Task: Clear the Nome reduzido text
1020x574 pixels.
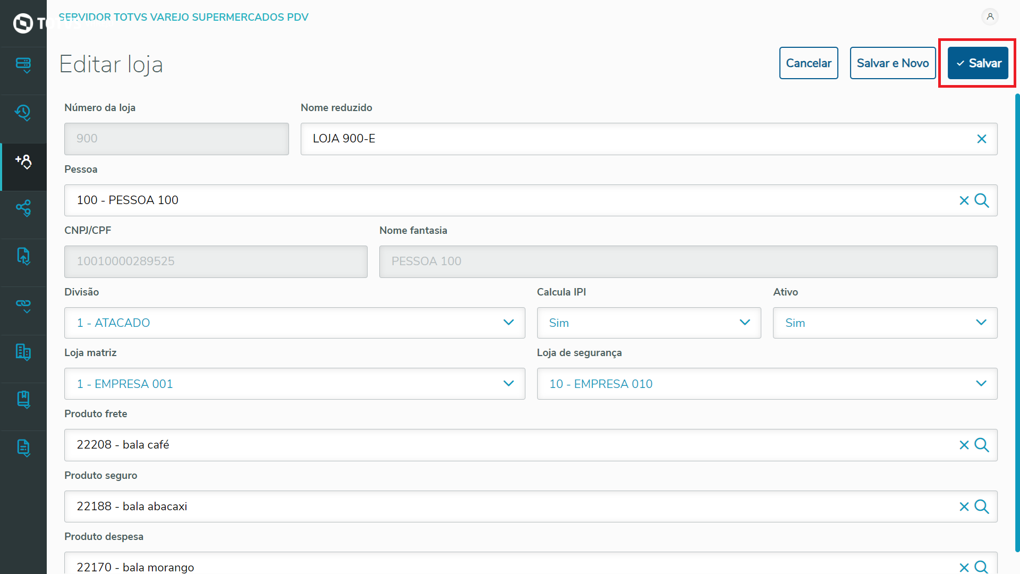Action: 981,139
